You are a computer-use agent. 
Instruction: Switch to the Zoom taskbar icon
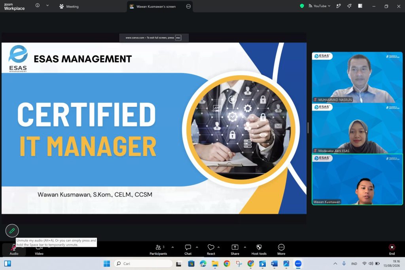click(x=298, y=264)
